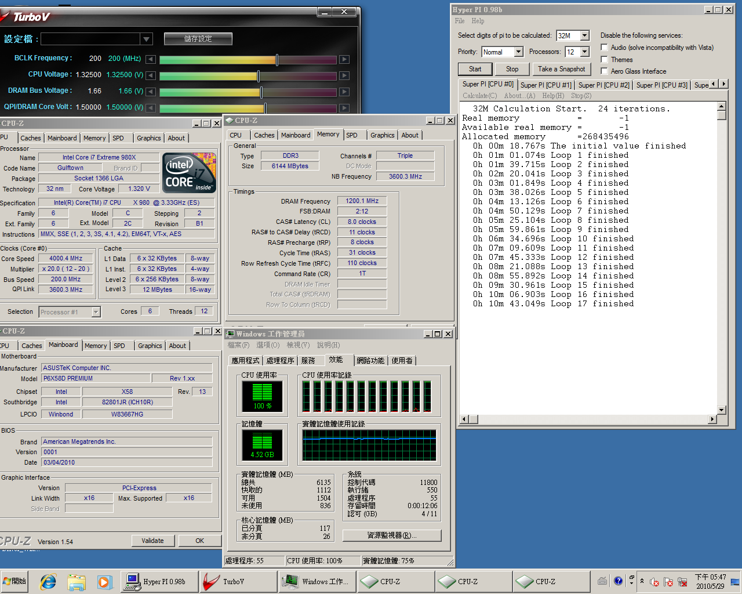Open Internet Explorer from taskbar

(x=48, y=581)
